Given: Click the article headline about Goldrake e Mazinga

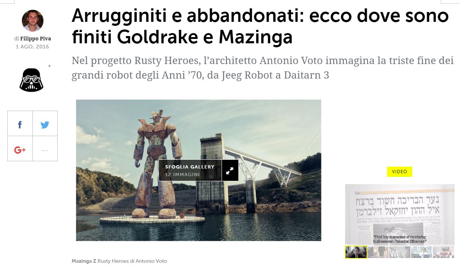Looking at the screenshot, I should (x=260, y=26).
